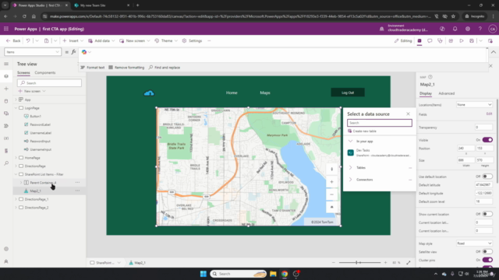Screen dimensions: 499x280
Task: Open the Comments icon in toolbar
Action: click(430, 40)
